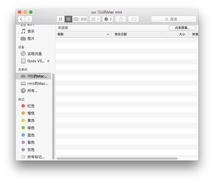Image resolution: width=214 pixels, height=183 pixels.
Task: Click the horizontal scrollbar at bottom
Action: point(117,158)
